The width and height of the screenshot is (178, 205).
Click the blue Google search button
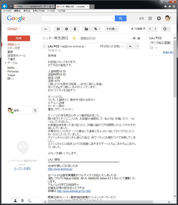click(x=122, y=18)
